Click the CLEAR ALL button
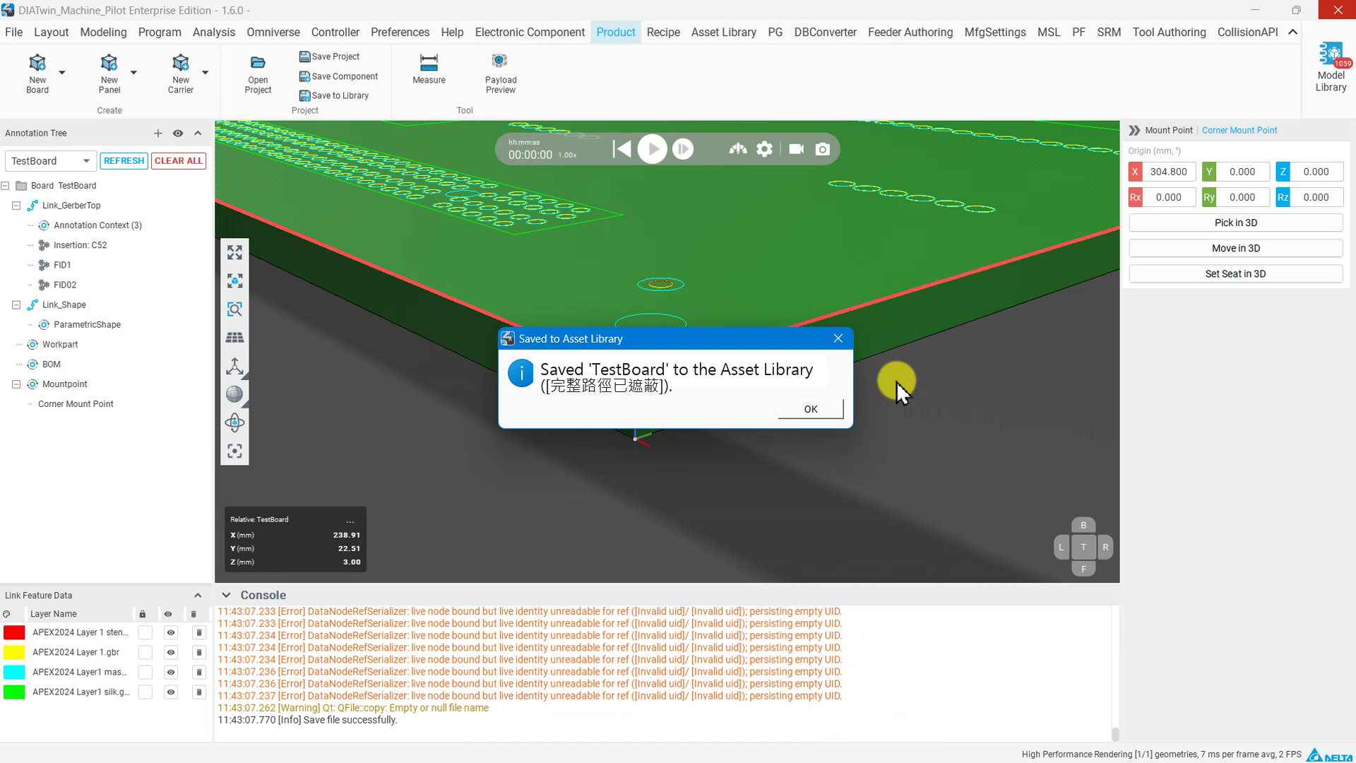The image size is (1356, 763). click(x=179, y=161)
